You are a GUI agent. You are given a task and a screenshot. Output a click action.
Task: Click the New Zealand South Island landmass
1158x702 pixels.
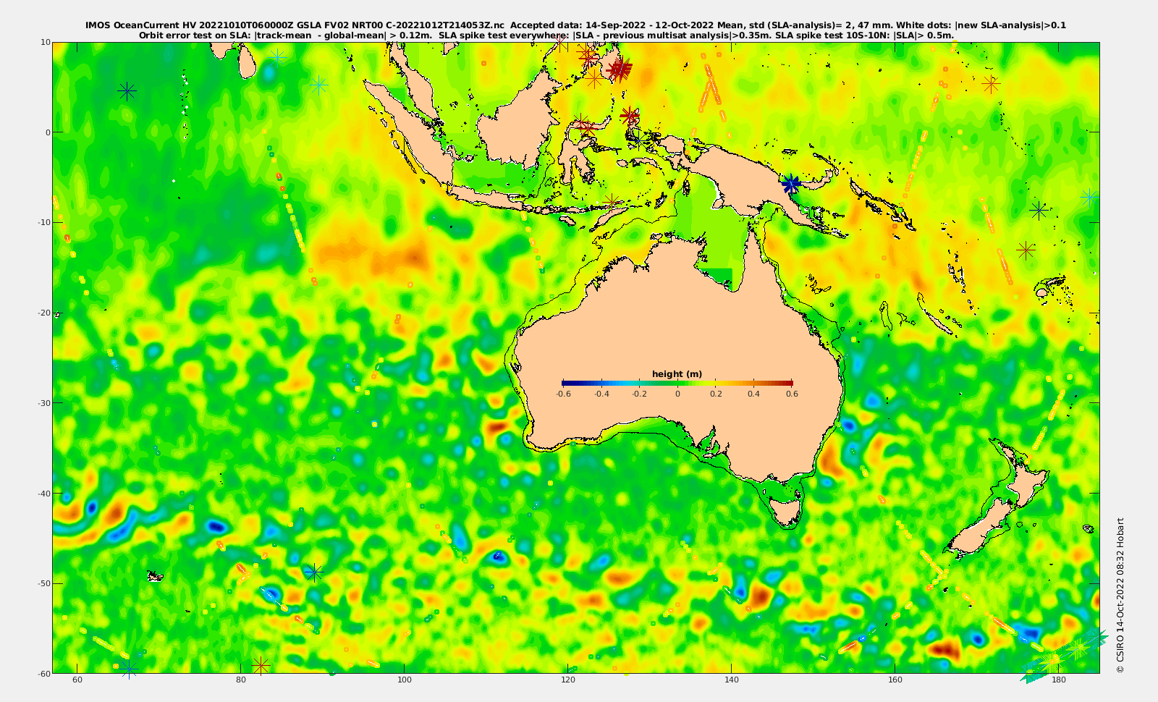pos(981,528)
